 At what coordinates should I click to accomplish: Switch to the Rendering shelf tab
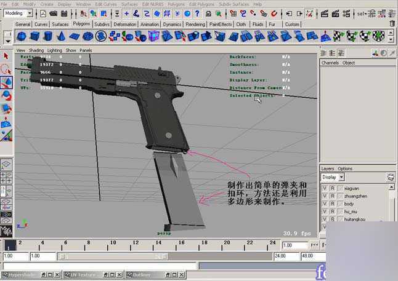(195, 25)
